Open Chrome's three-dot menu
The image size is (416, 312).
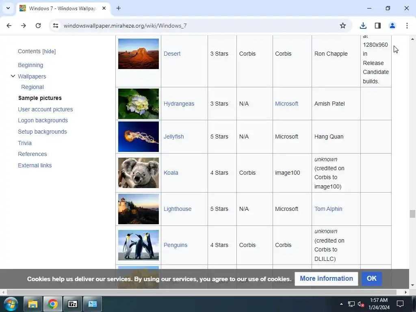[x=407, y=26]
